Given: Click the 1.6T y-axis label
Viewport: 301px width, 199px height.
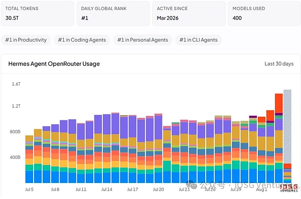Looking at the screenshot, I should click(16, 84).
